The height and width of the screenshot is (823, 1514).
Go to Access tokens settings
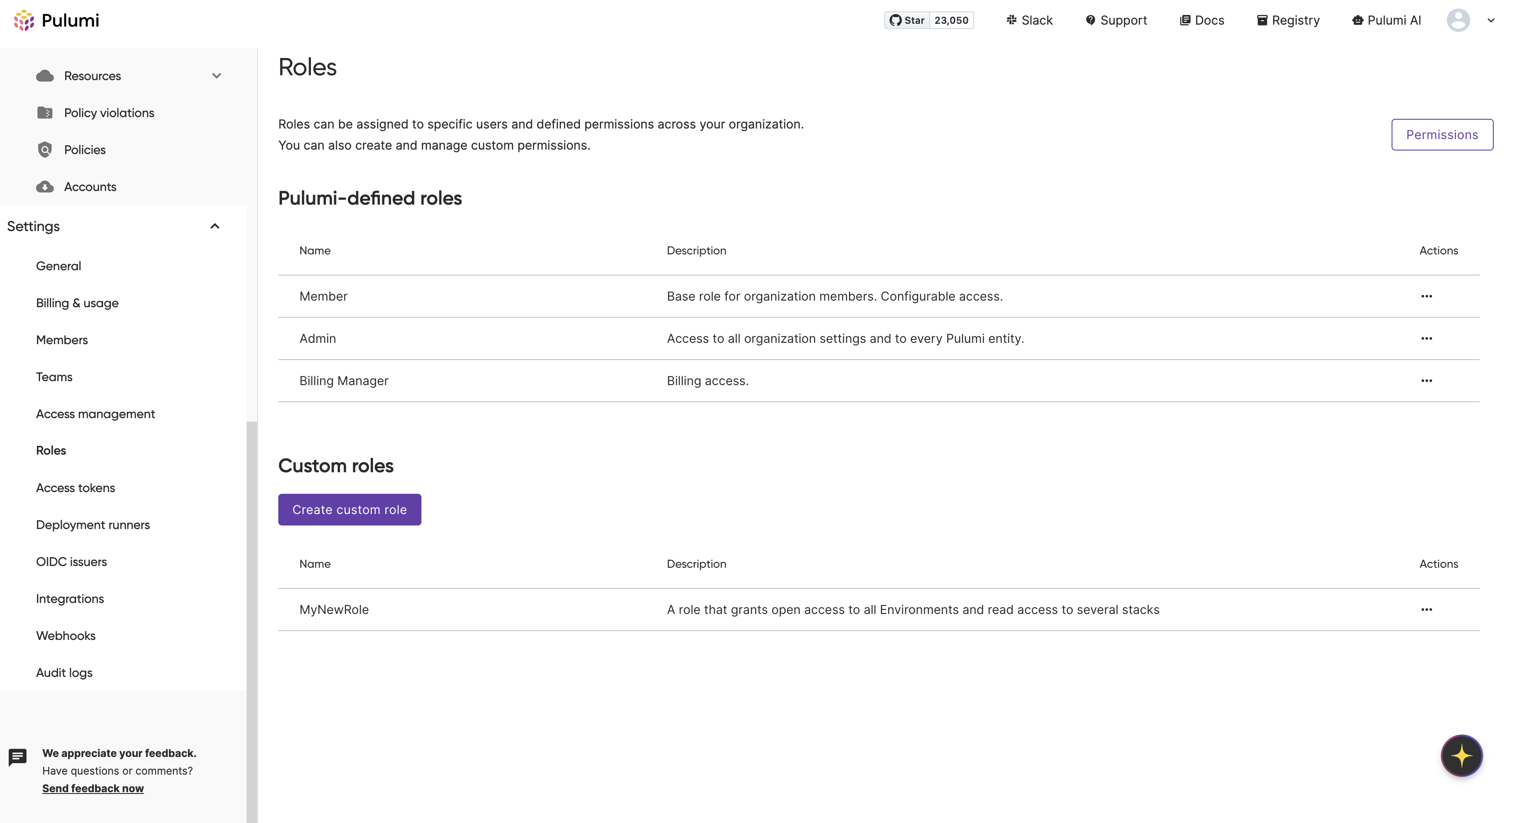(75, 488)
